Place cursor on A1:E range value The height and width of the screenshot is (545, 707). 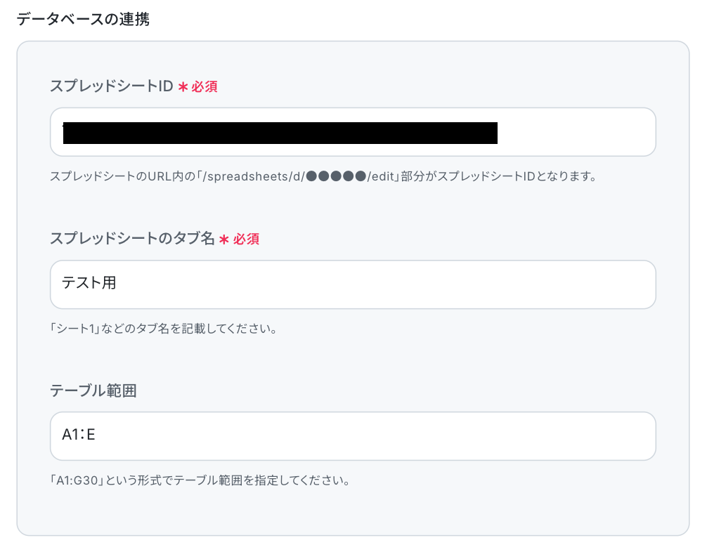79,434
